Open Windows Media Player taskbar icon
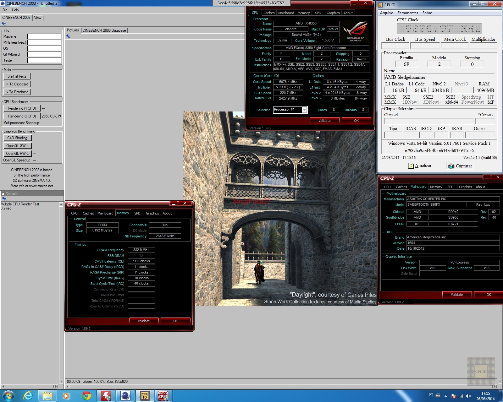Screen dimensions: 503x402 [66, 396]
